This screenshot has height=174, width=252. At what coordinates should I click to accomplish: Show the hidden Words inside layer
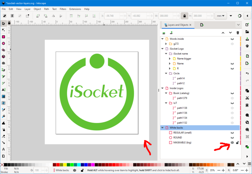click(x=232, y=39)
